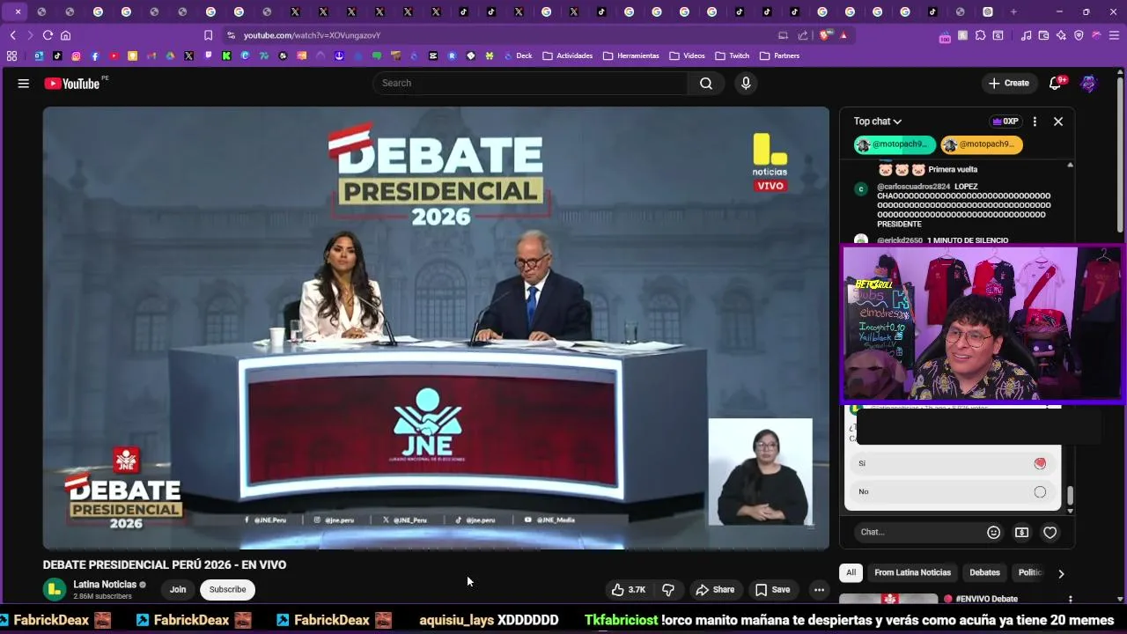
Task: Click the chat scrollbar
Action: click(1070, 498)
